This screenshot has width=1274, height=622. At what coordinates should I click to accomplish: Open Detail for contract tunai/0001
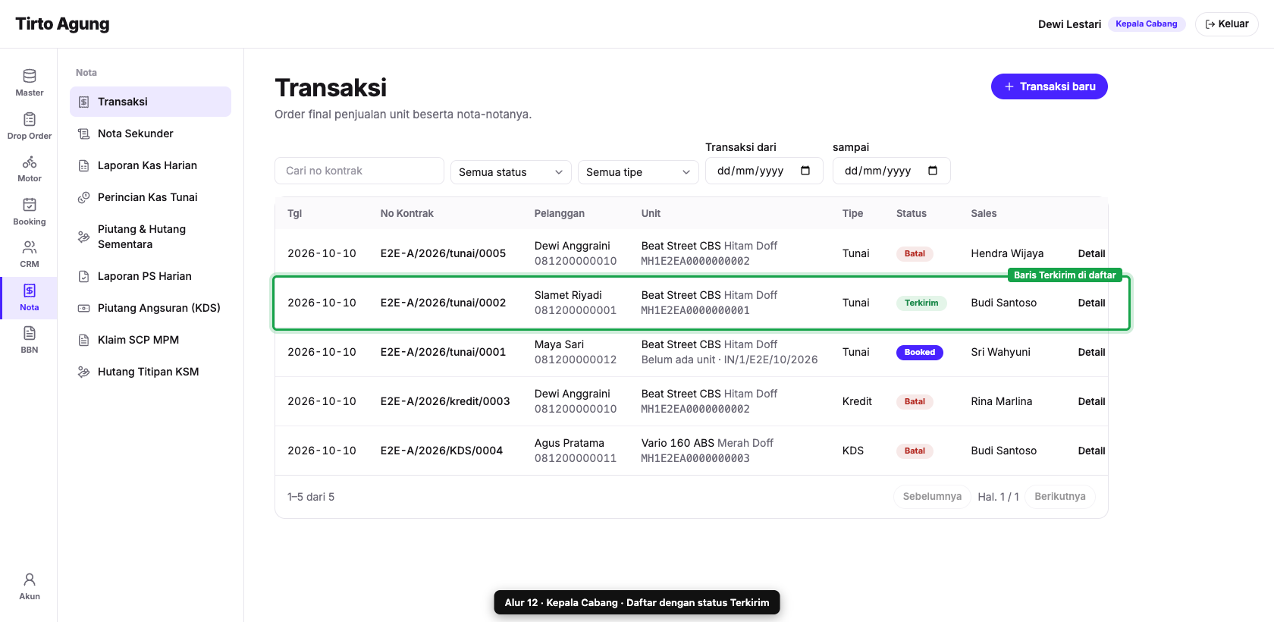(x=1091, y=352)
